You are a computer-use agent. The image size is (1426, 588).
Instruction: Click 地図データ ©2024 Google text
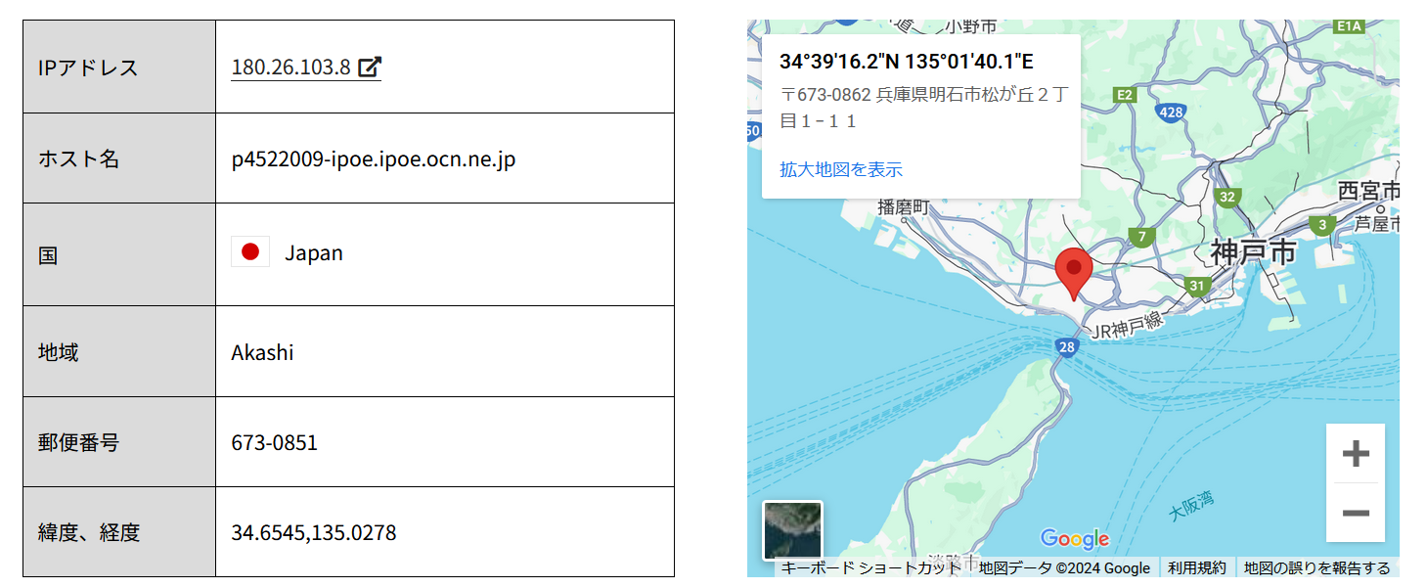click(x=1064, y=567)
